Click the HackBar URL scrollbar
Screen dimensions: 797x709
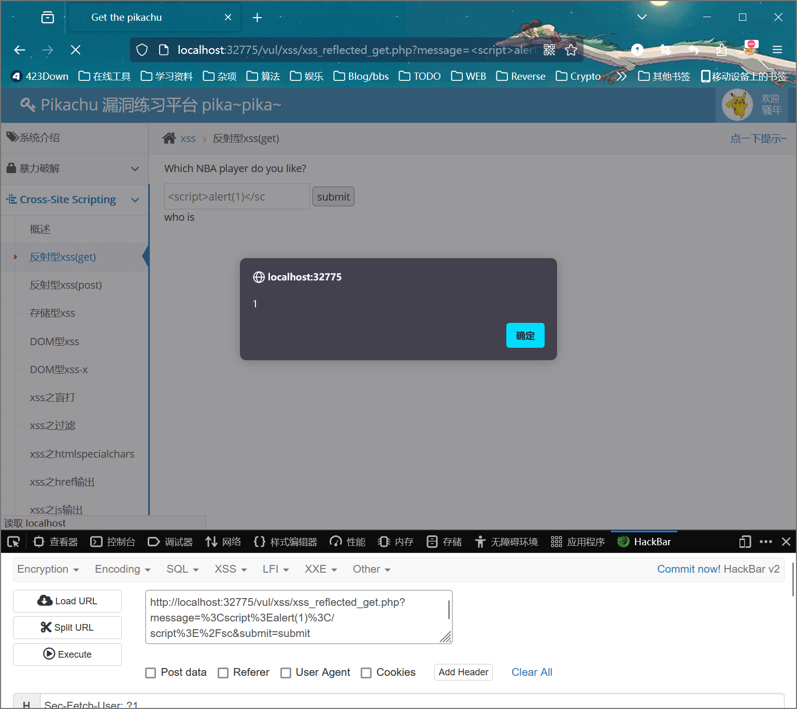[448, 610]
